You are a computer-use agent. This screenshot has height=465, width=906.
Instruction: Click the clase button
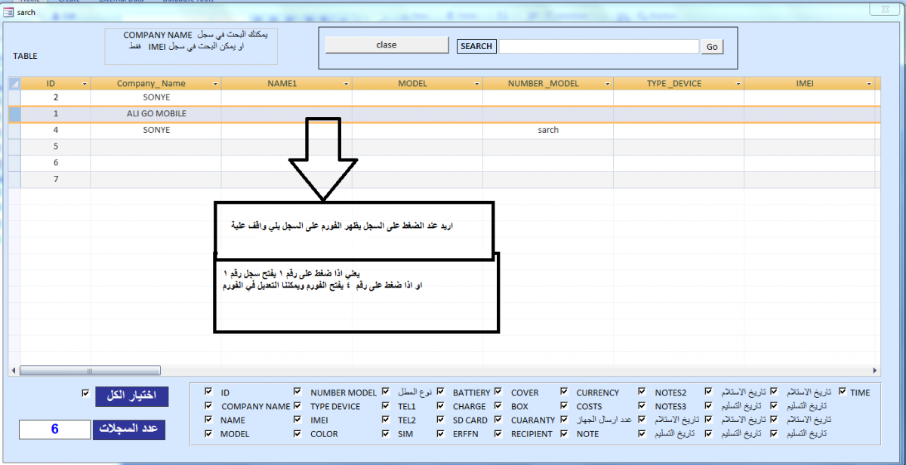click(387, 45)
